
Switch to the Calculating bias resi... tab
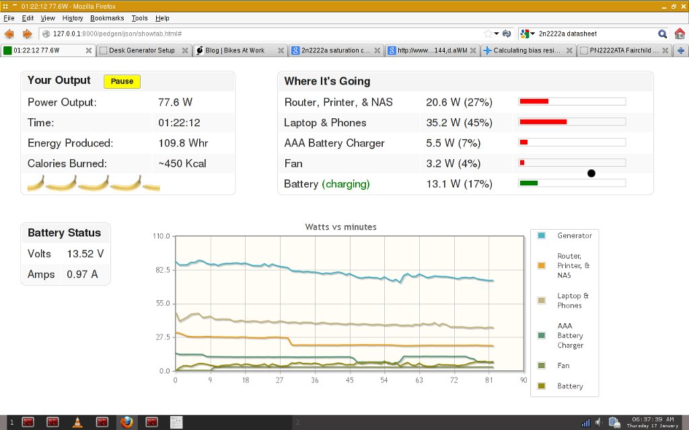point(528,50)
